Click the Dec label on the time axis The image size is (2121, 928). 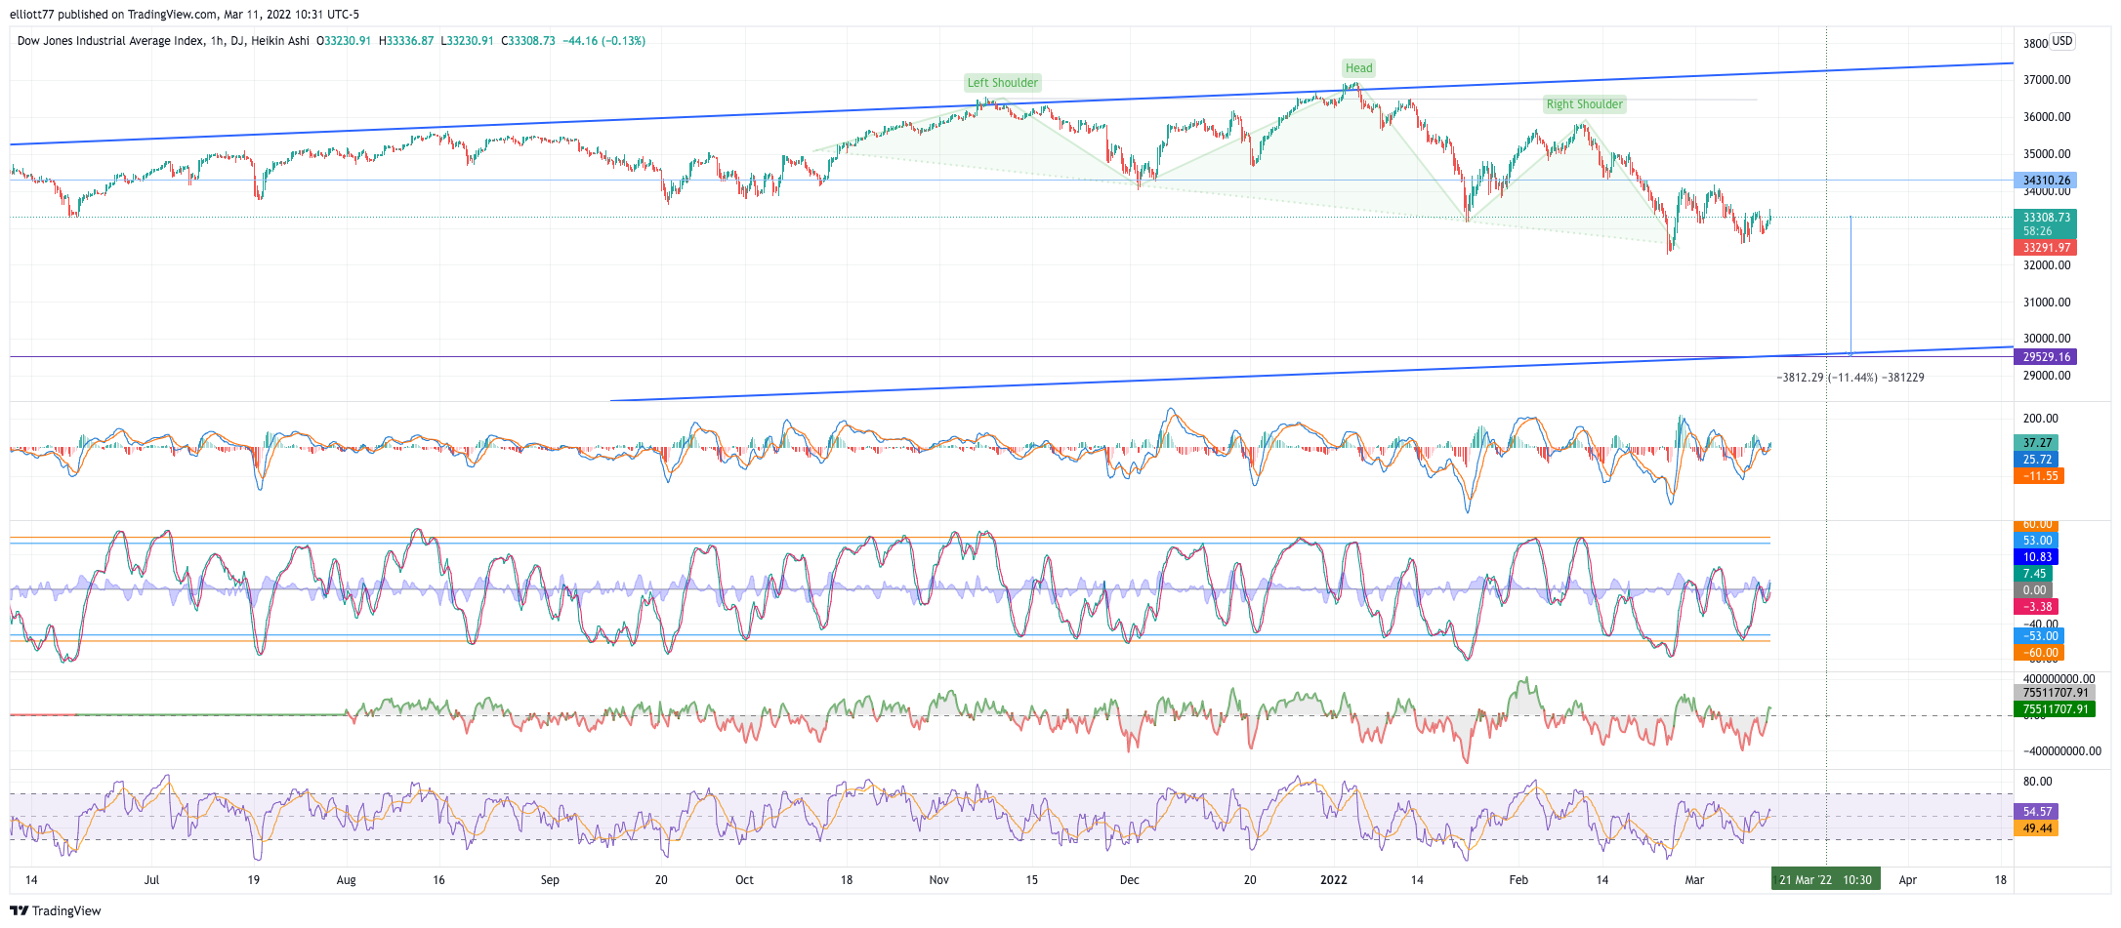click(1129, 880)
